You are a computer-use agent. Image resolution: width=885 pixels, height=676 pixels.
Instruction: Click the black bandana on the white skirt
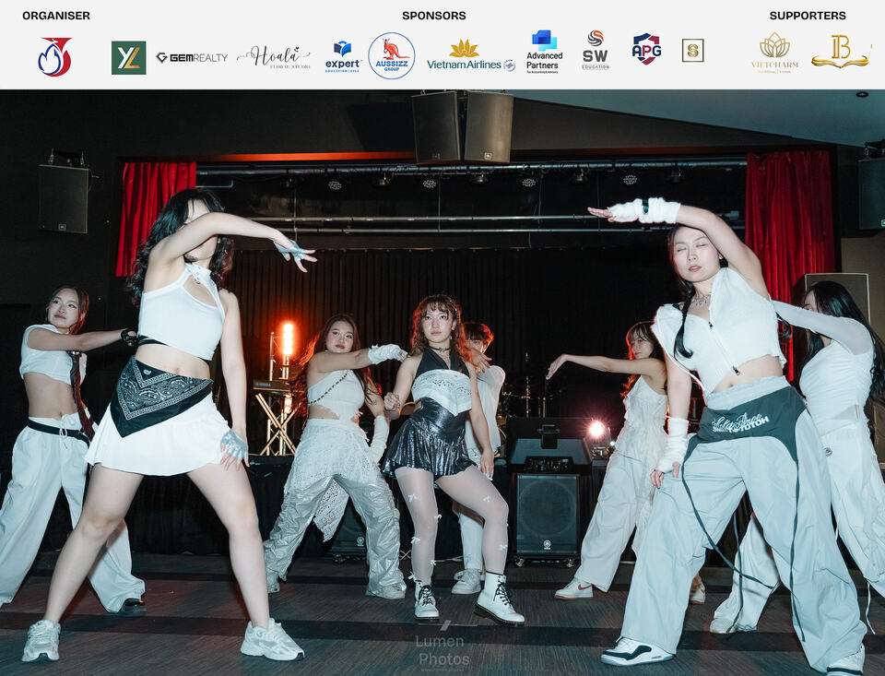click(158, 396)
